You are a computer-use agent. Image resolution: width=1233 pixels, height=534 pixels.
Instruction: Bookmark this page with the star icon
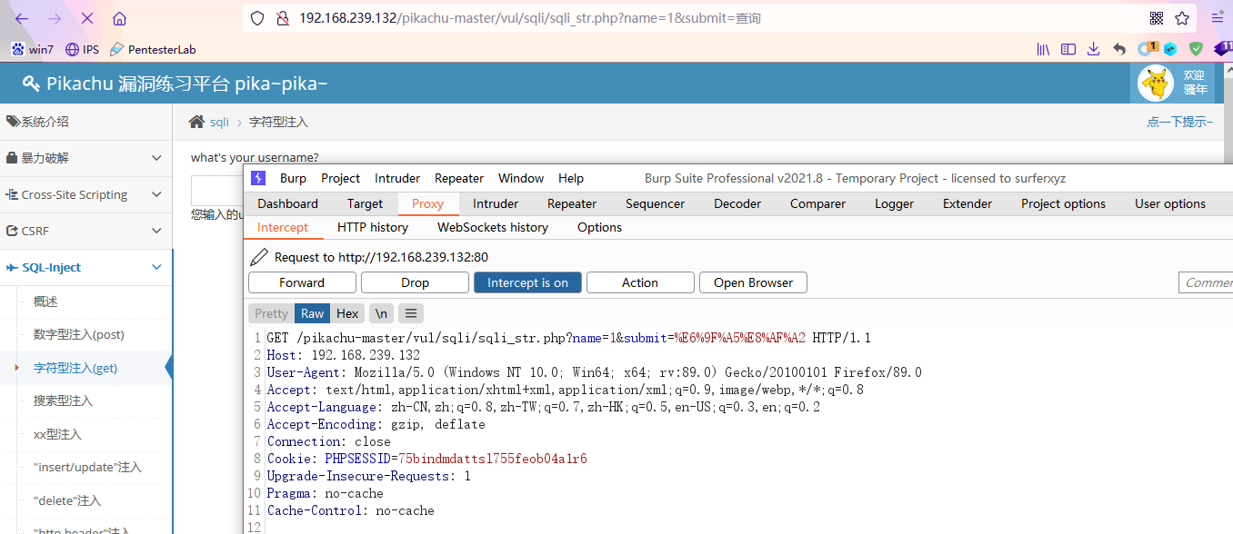click(1182, 18)
